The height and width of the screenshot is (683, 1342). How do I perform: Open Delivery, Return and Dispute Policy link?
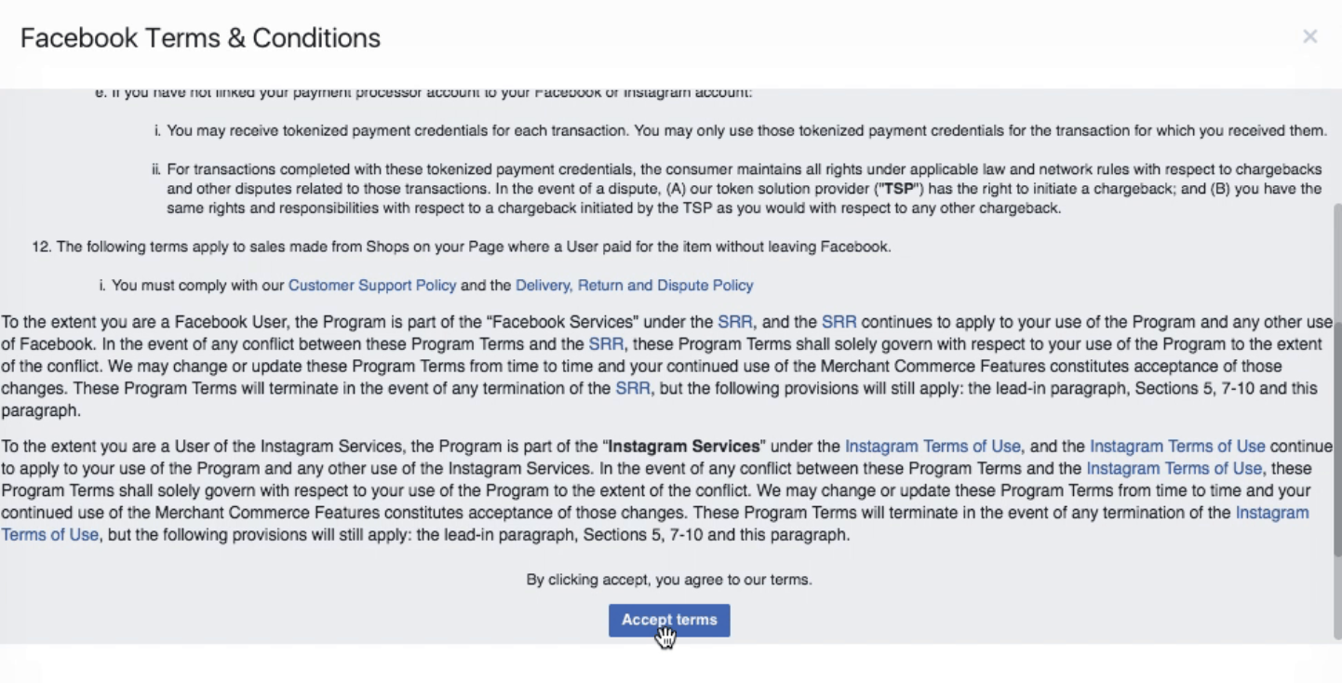tap(635, 286)
